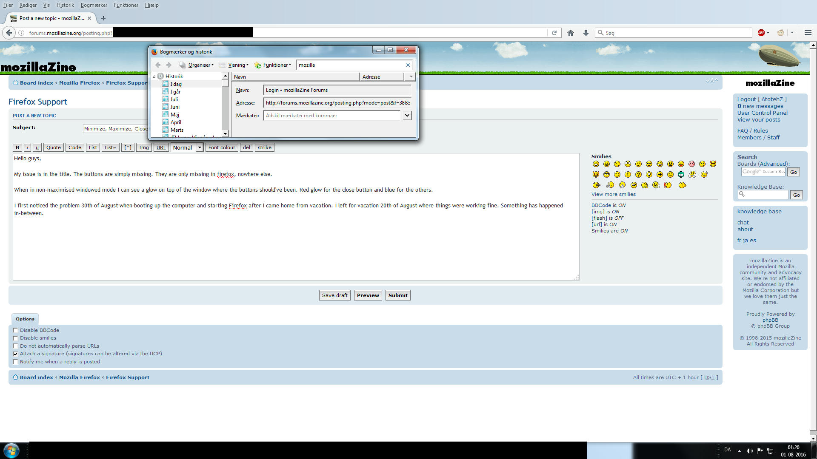
Task: Open the Bogmærker menu
Action: (x=94, y=5)
